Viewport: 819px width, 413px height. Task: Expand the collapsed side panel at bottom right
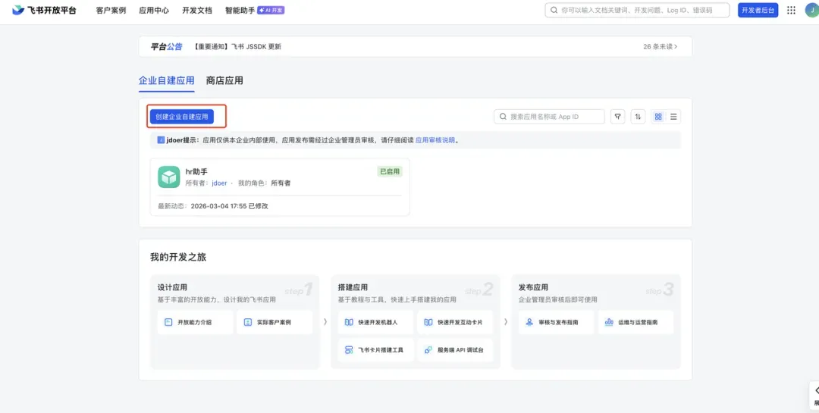pyautogui.click(x=814, y=396)
